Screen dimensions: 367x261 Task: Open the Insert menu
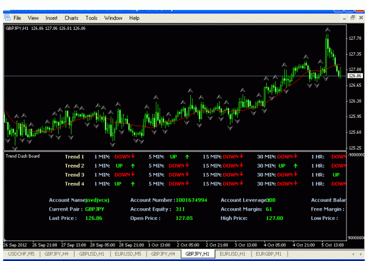click(52, 18)
